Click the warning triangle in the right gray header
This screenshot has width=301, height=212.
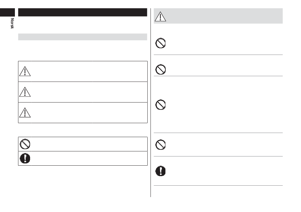[160, 17]
